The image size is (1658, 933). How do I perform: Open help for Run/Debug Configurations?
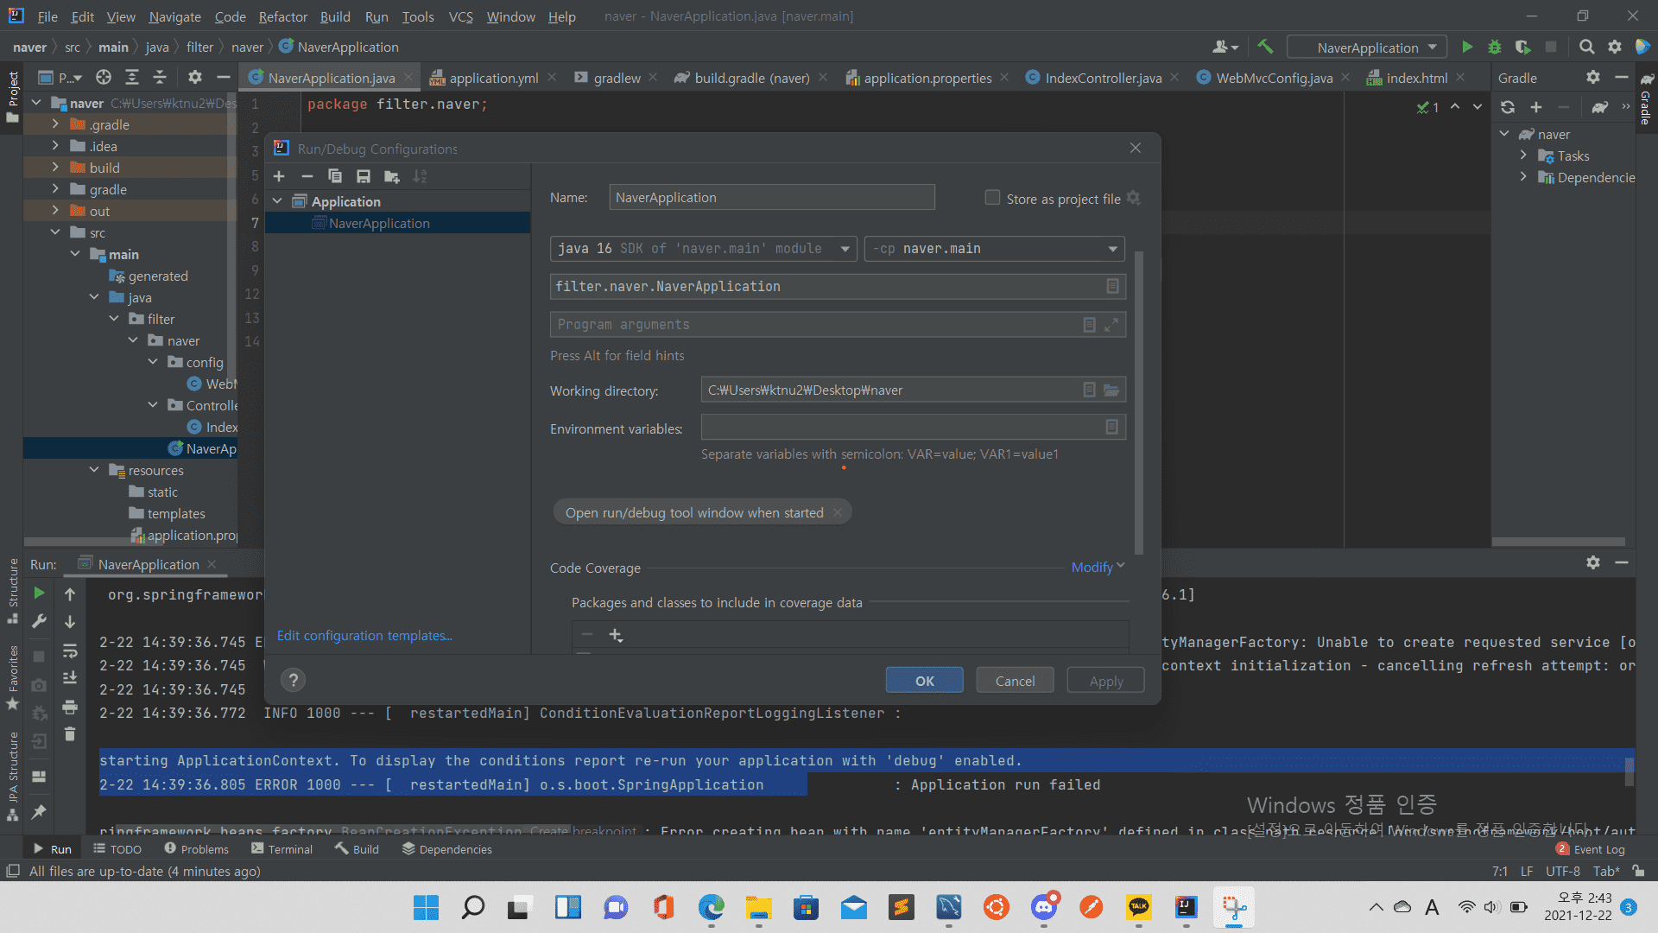294,680
